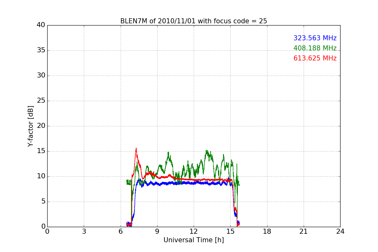Click the x-axis tick label 24

click(x=340, y=232)
